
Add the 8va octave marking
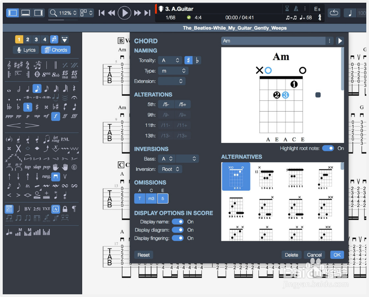tap(47, 75)
